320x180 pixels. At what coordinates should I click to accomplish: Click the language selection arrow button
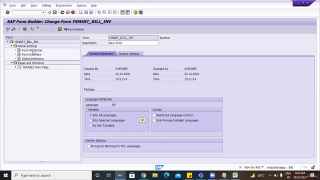pos(142,120)
